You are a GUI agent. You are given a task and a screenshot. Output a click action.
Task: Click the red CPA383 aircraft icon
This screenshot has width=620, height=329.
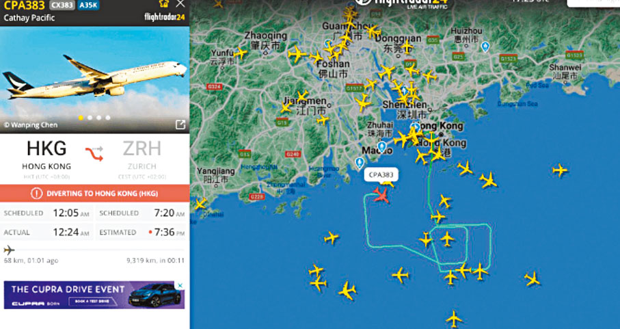(381, 195)
